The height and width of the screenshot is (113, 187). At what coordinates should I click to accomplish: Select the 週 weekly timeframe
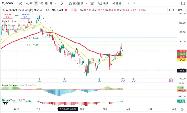click(x=46, y=3)
